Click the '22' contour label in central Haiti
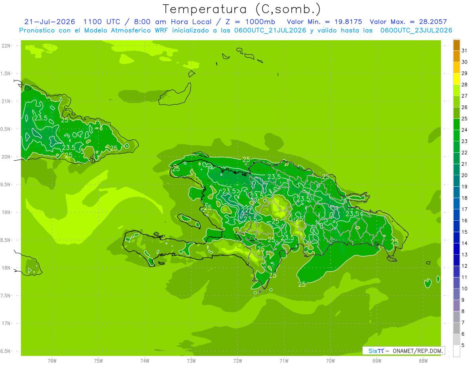The height and width of the screenshot is (366, 475). (x=245, y=210)
